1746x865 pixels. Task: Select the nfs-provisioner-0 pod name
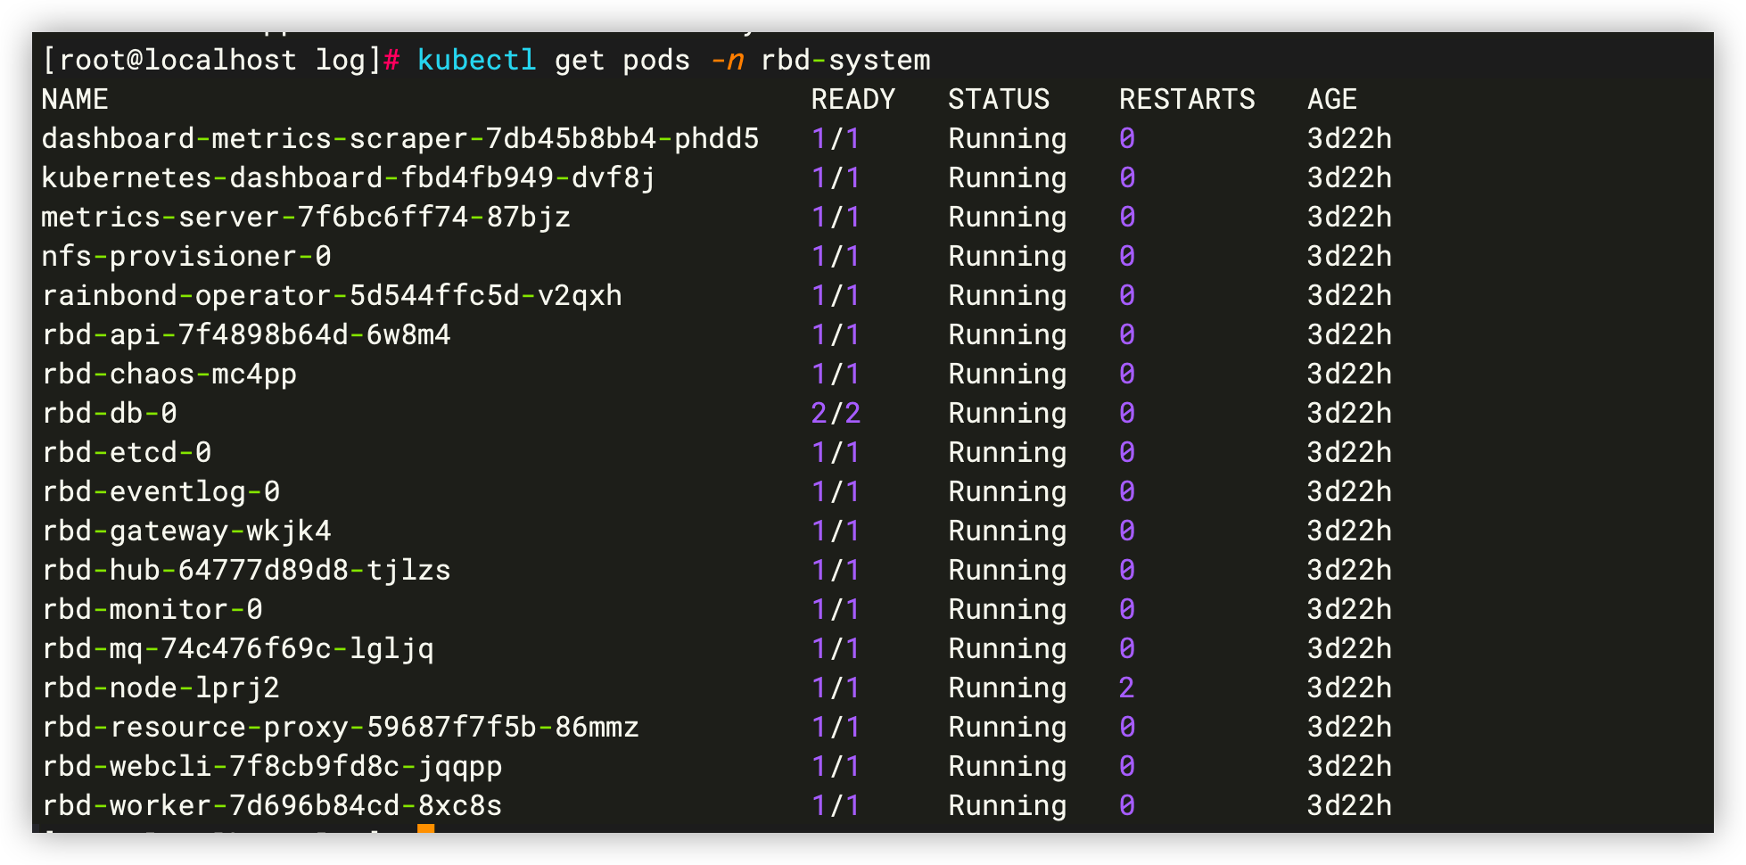click(x=185, y=256)
